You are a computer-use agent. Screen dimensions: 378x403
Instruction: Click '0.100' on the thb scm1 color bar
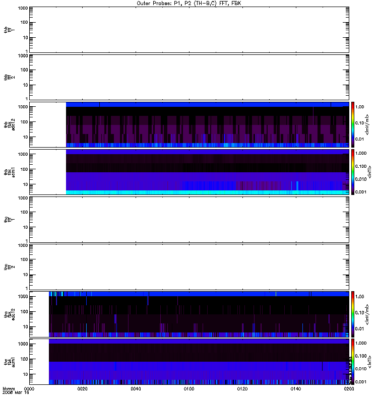pos(361,166)
